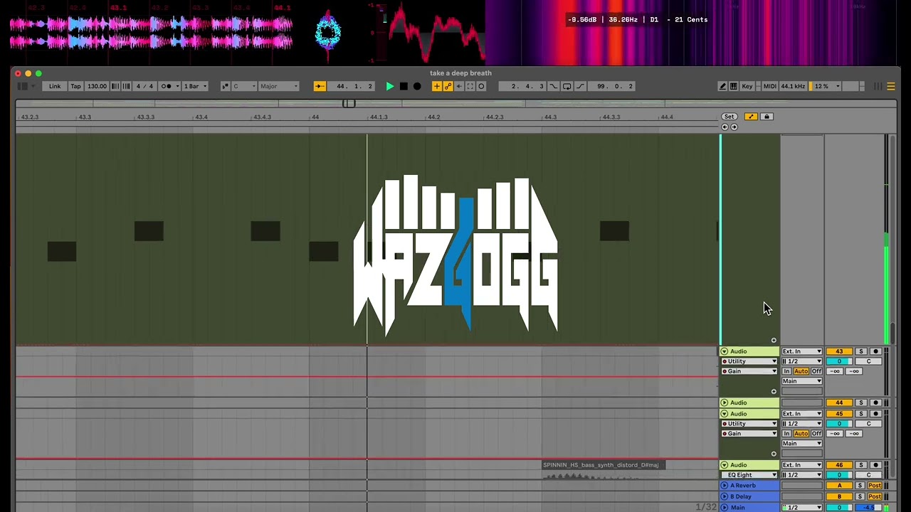Screen dimensions: 911x512
Task: Collapse track 43 Audio with fold arrow
Action: click(x=725, y=351)
